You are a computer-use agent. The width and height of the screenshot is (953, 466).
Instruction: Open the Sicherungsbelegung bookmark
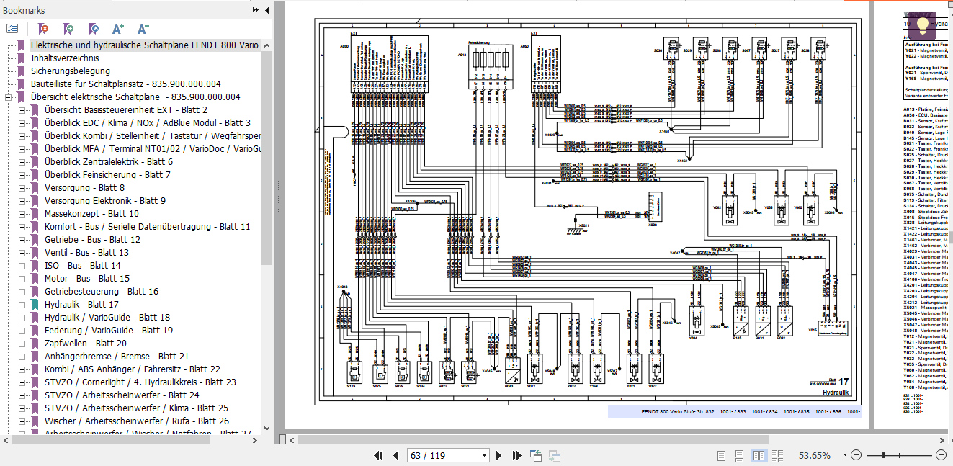pyautogui.click(x=71, y=71)
